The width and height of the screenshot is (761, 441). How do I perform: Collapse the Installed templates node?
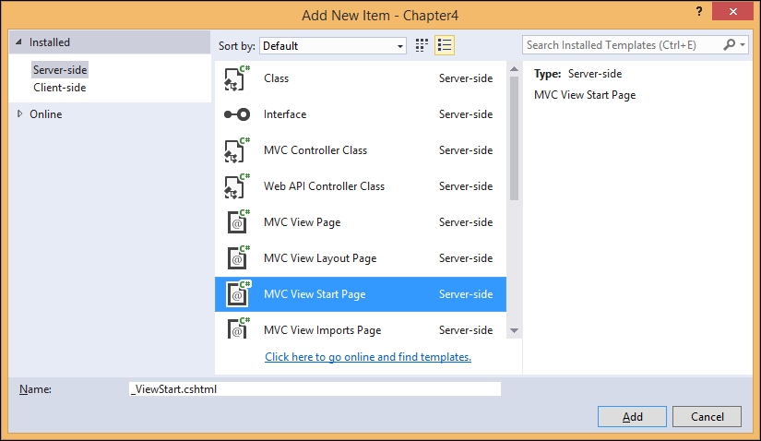point(18,42)
